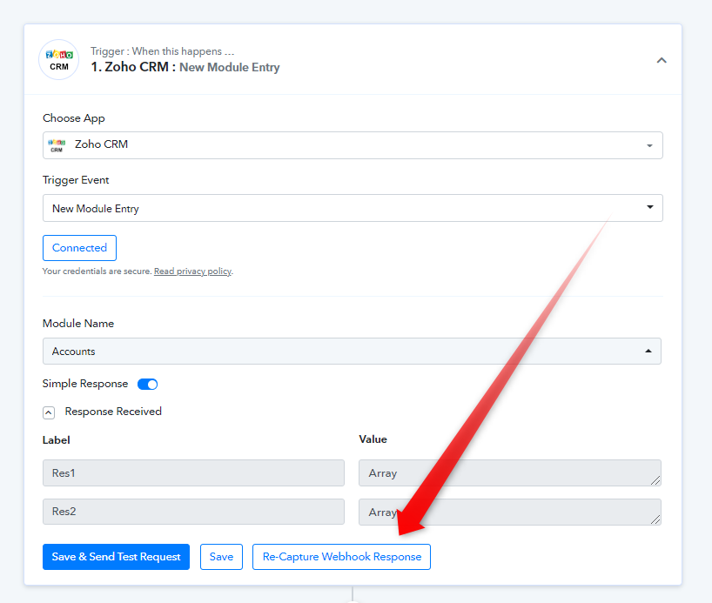Click the 'Response Received' label
The width and height of the screenshot is (712, 603).
tap(113, 412)
